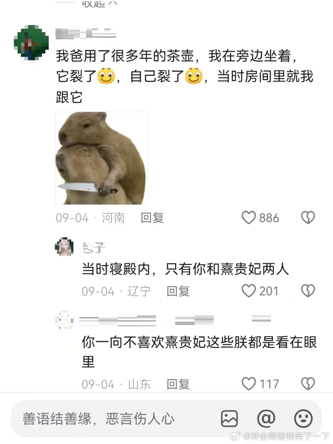Open avatar of 山东 replier

pos(64,320)
